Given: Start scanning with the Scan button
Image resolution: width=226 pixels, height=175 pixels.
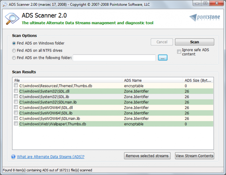Looking at the screenshot, I should point(194,42).
